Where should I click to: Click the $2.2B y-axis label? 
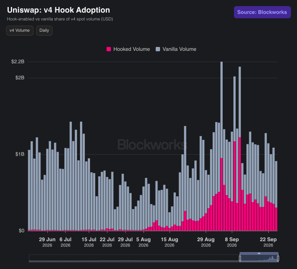click(18, 62)
